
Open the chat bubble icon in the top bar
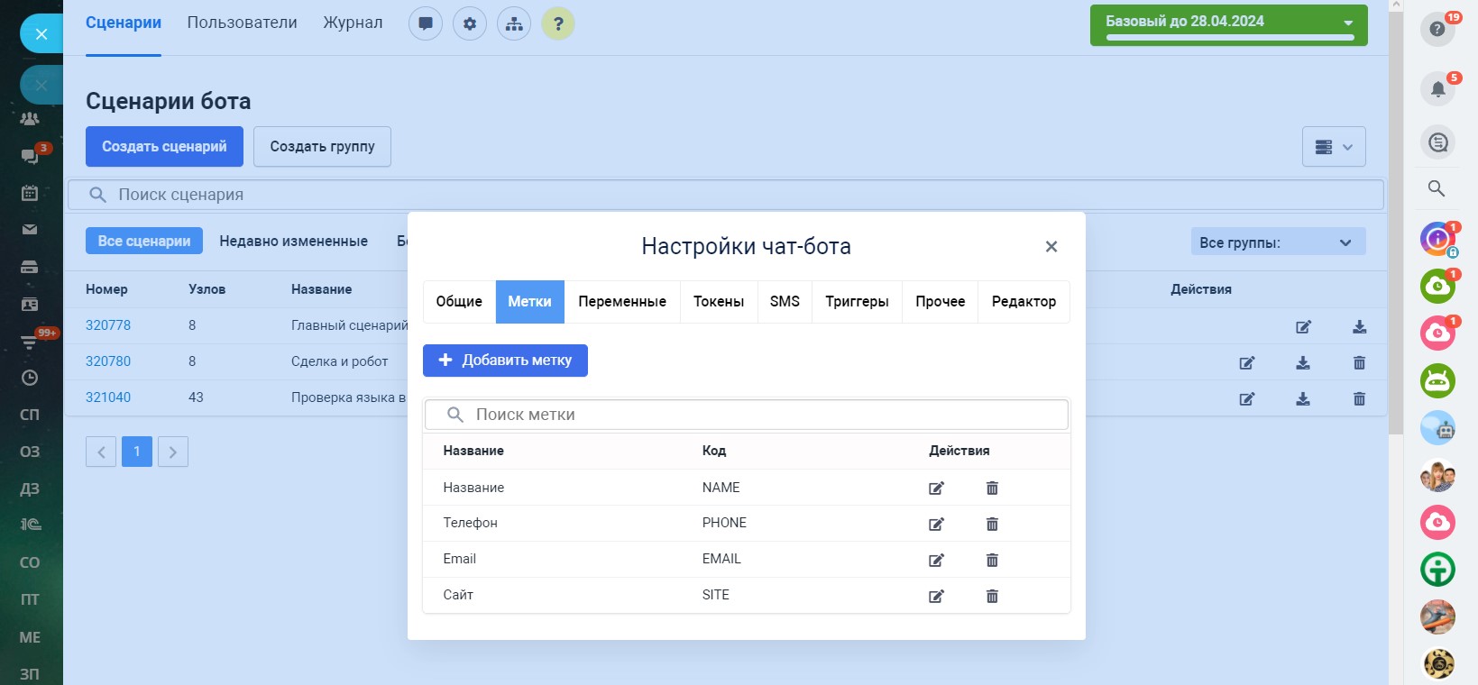coord(426,23)
